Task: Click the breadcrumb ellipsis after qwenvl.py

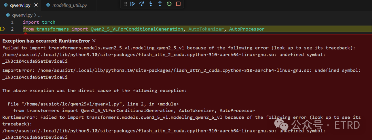Action: pyautogui.click(x=40, y=15)
